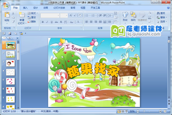The width and height of the screenshot is (172, 115).
Task: Click the Quick Styles icon
Action: pyautogui.click(x=142, y=15)
